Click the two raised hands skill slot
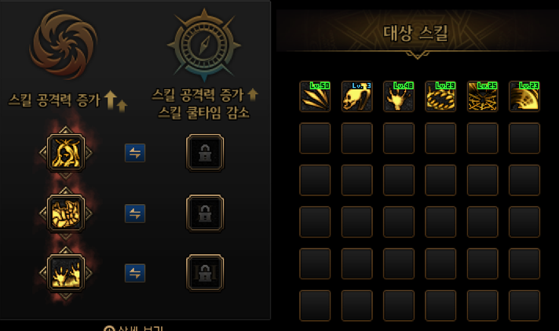 [66, 273]
